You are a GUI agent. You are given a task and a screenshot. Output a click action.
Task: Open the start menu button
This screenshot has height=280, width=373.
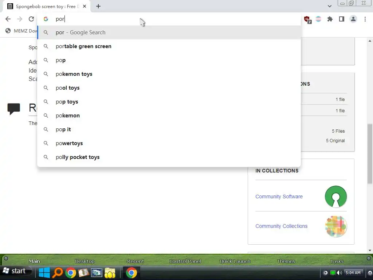click(16, 271)
